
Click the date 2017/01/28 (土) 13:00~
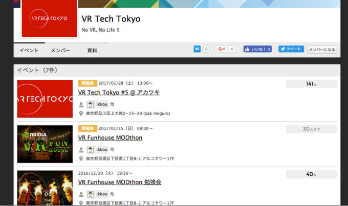click(125, 83)
